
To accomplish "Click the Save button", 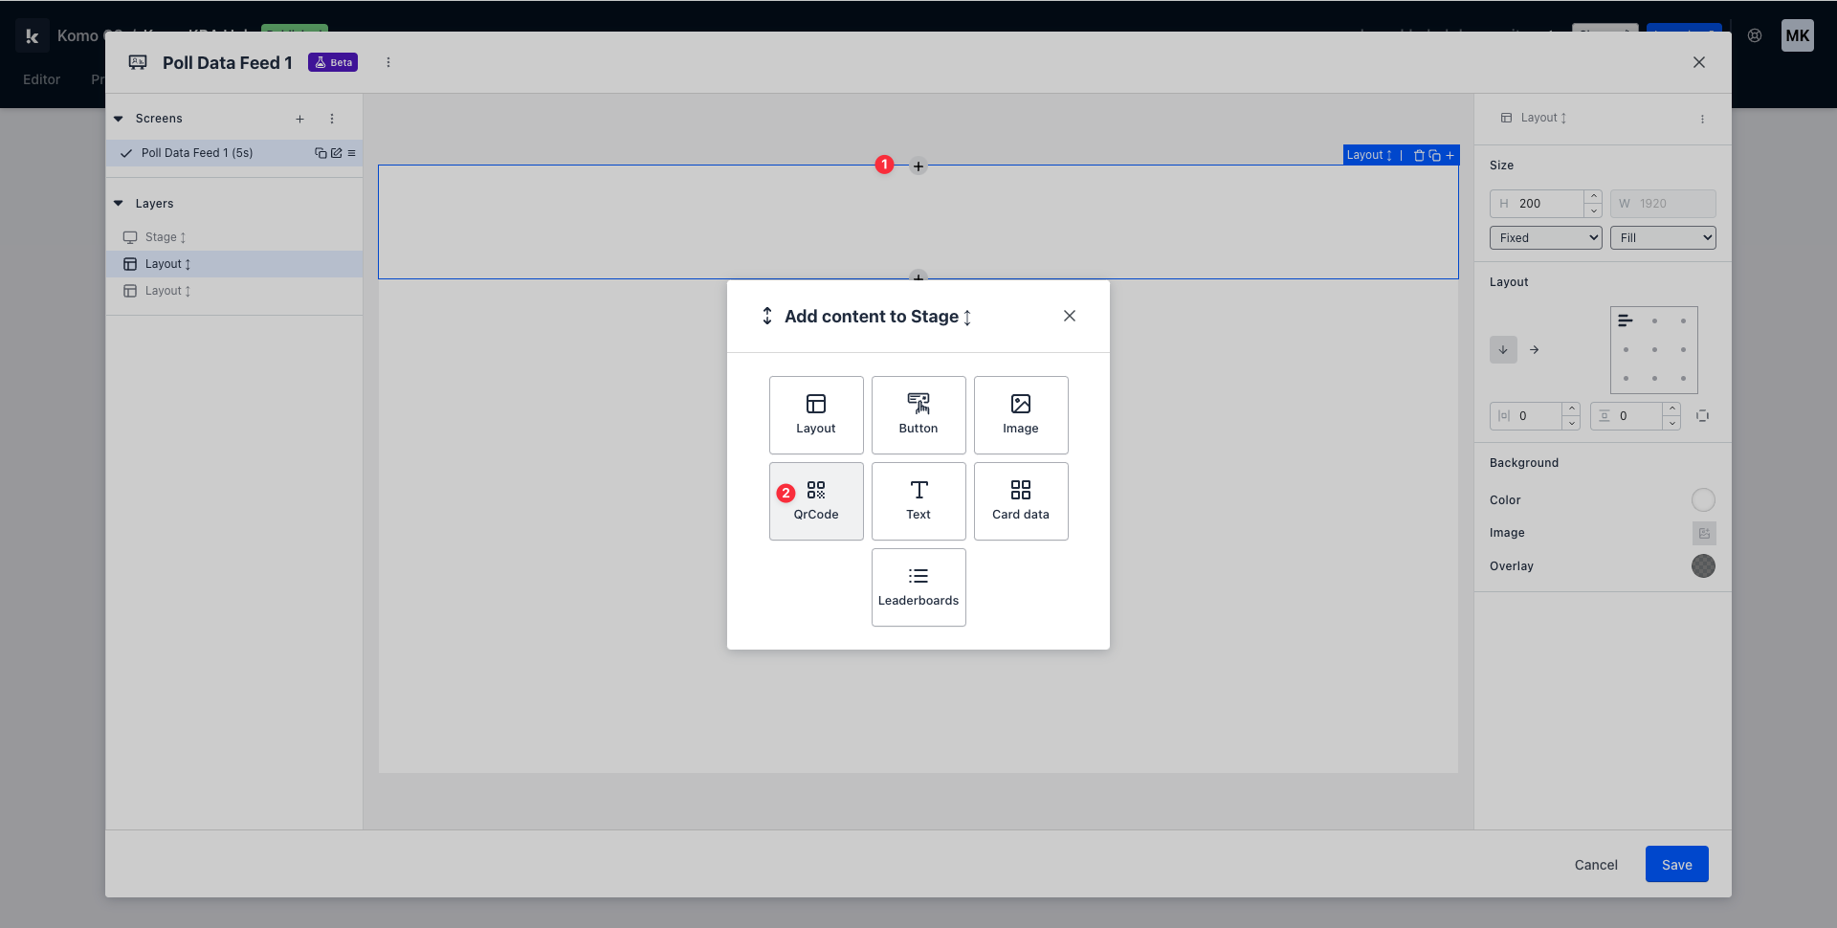I will coord(1676,865).
